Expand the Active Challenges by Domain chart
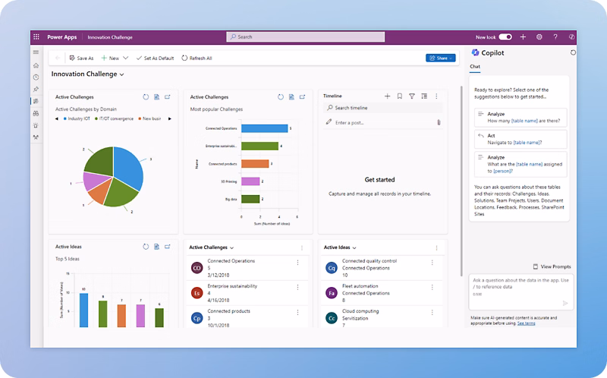 (168, 97)
